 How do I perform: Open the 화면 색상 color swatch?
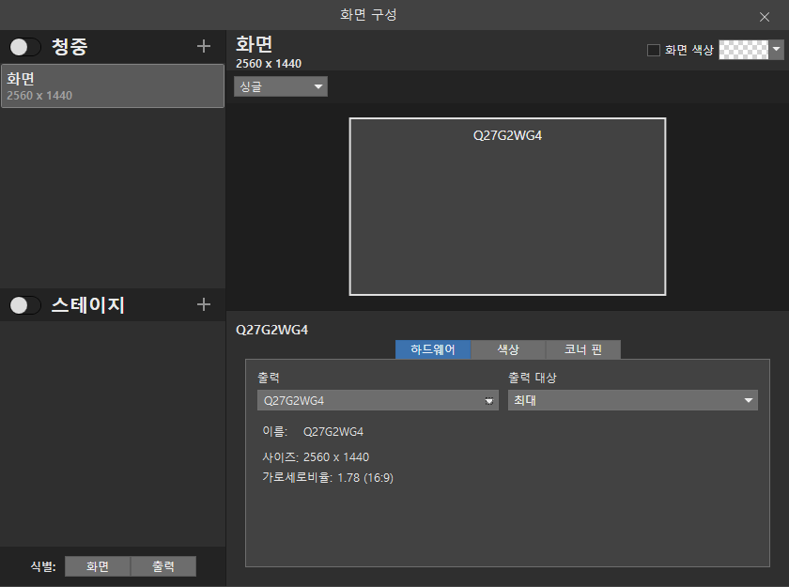click(743, 50)
